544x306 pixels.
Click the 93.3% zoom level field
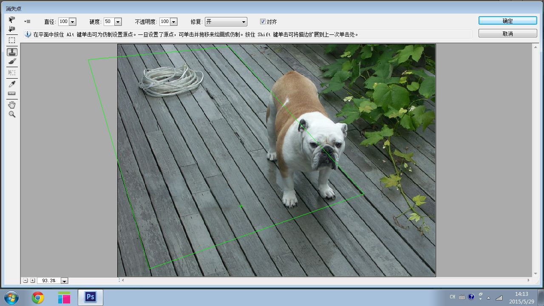(x=49, y=280)
